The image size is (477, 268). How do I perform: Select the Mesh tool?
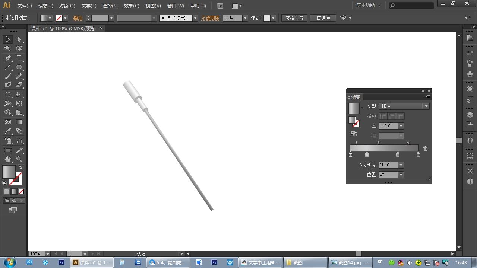point(8,122)
